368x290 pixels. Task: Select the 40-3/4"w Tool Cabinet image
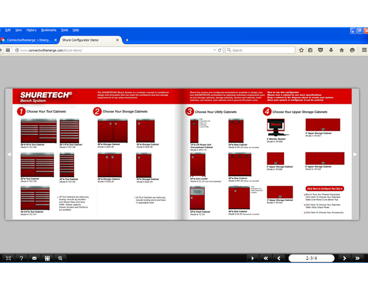pyautogui.click(x=35, y=198)
